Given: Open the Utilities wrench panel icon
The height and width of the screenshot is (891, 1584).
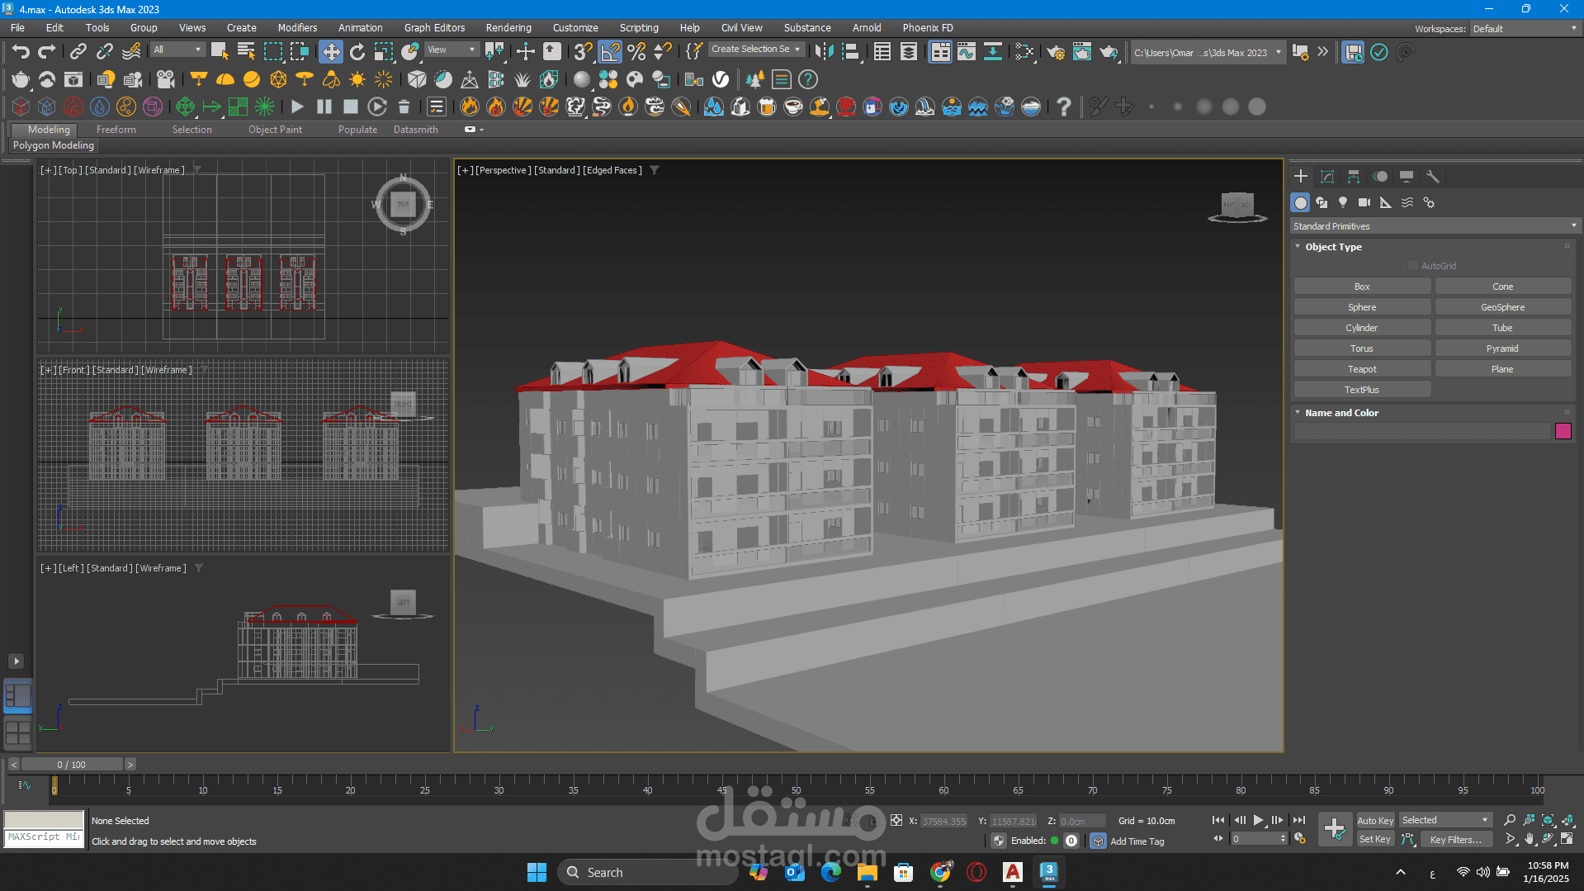Looking at the screenshot, I should point(1433,177).
